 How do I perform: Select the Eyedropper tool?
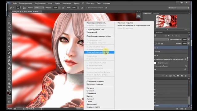(x=9, y=34)
